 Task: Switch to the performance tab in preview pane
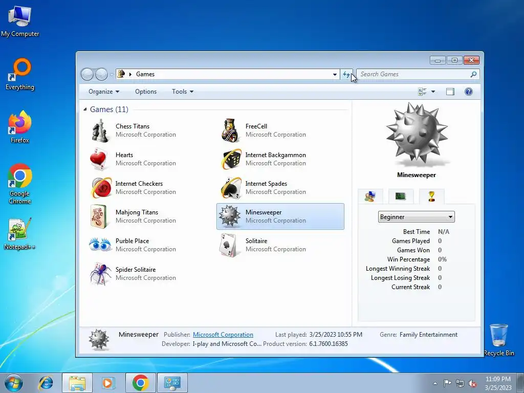(x=401, y=196)
